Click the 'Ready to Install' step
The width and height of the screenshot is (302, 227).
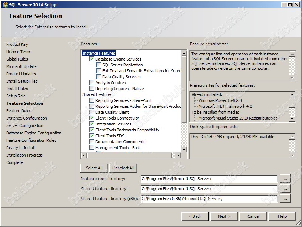20,148
